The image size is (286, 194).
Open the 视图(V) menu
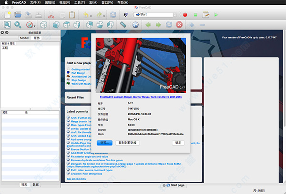pos(65,2)
